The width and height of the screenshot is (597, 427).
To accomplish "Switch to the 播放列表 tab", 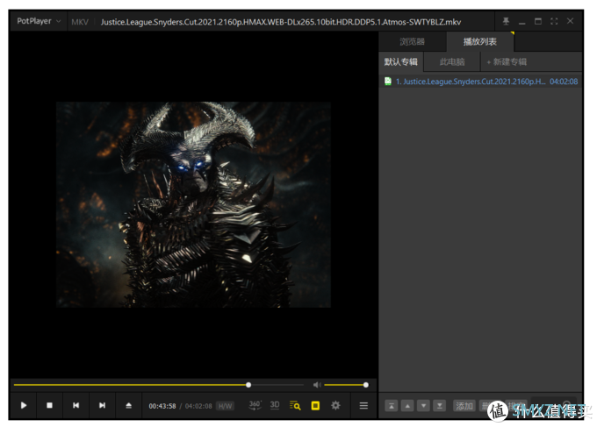I will coord(479,41).
